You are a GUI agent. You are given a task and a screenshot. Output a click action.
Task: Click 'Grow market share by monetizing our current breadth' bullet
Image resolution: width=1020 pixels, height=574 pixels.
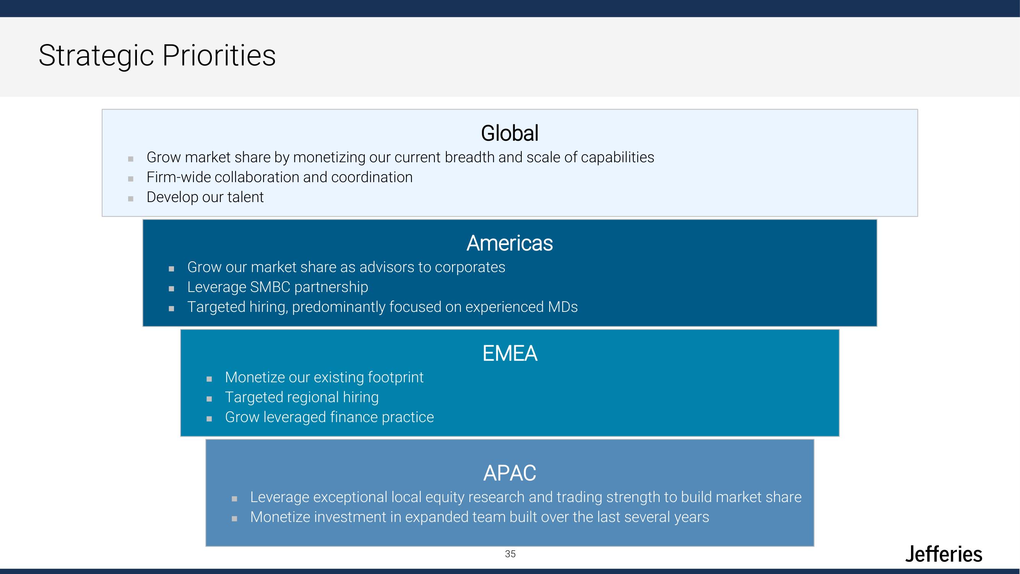pyautogui.click(x=400, y=157)
